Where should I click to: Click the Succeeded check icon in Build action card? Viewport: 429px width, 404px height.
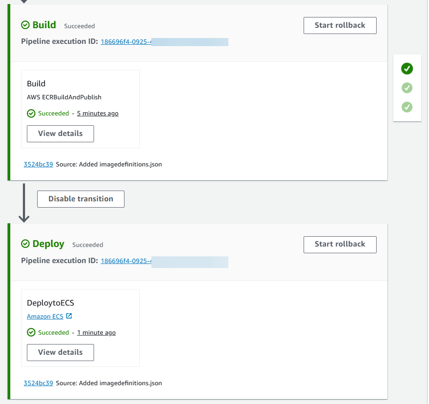point(31,113)
